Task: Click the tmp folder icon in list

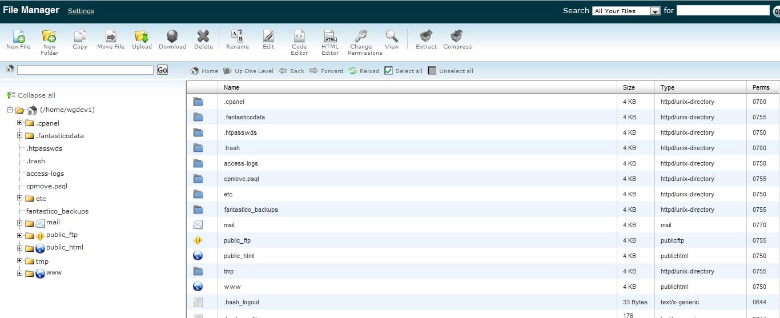Action: (198, 271)
